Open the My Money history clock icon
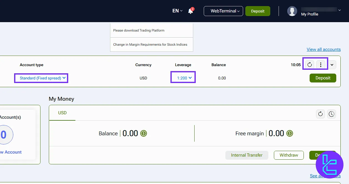The image size is (349, 184). (332, 114)
